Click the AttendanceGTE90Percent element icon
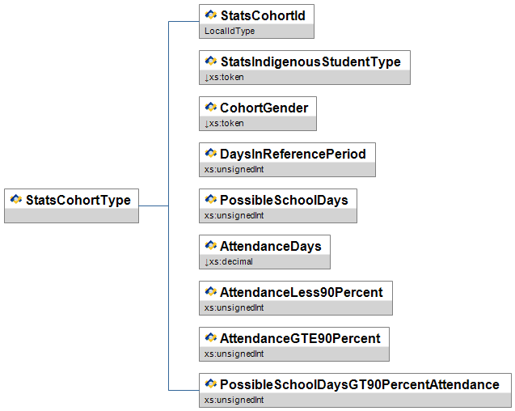515x411 pixels. point(211,338)
